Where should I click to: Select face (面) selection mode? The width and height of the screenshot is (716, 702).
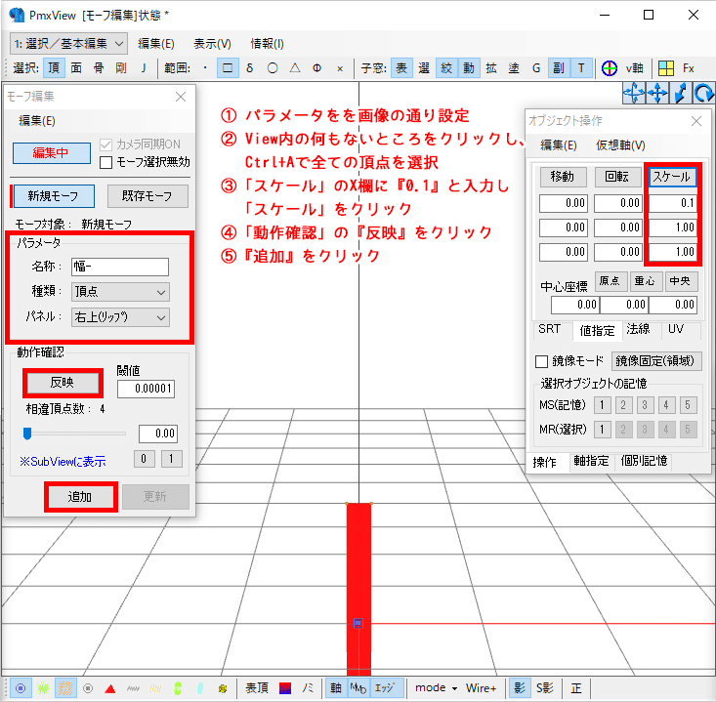tap(76, 68)
